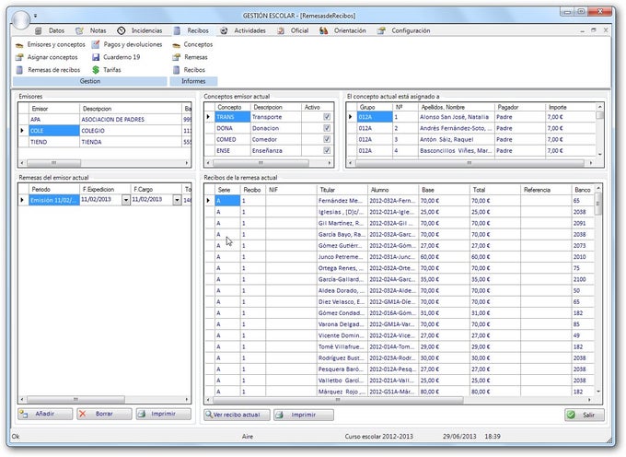The width and height of the screenshot is (626, 457).
Task: Click the Remesas de recibos icon
Action: 19,70
